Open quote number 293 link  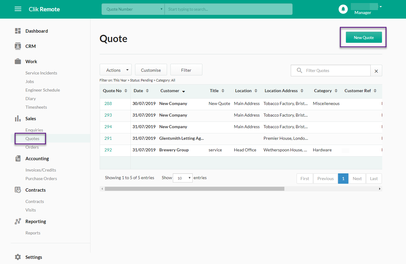108,115
